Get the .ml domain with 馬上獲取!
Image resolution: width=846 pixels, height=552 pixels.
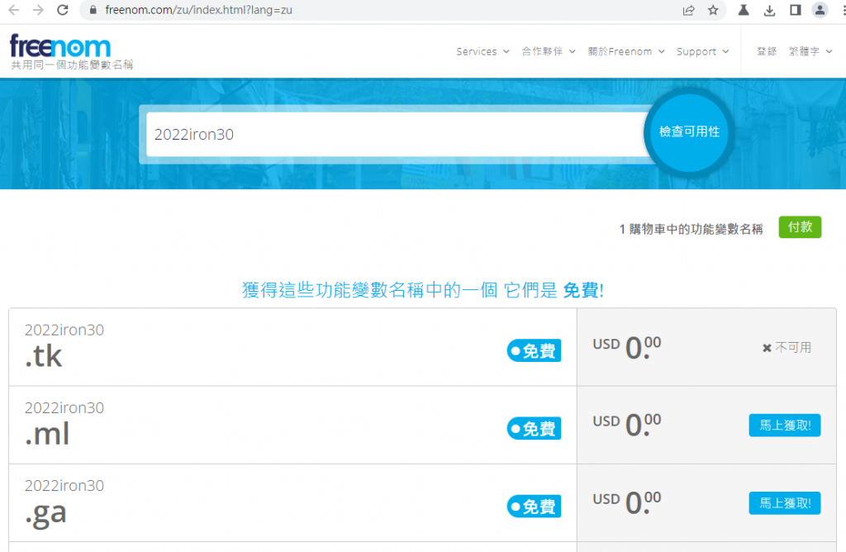pyautogui.click(x=785, y=426)
